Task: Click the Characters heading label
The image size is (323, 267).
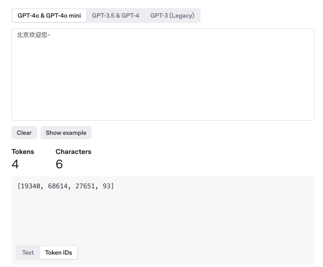Action: [73, 152]
